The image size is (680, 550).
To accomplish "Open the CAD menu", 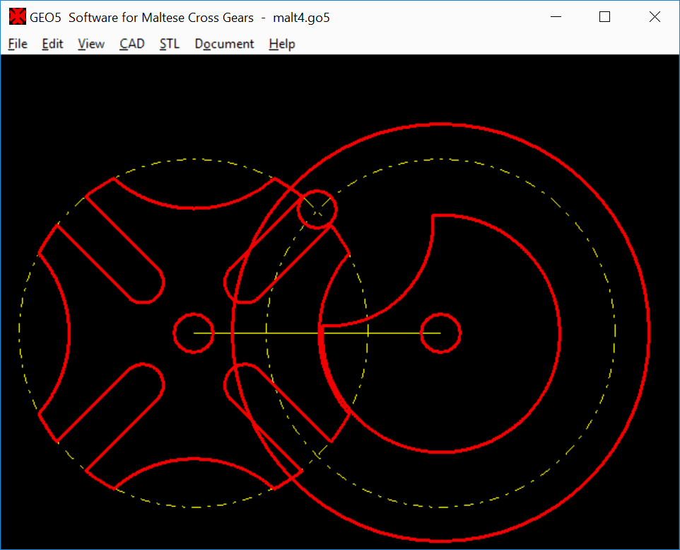I will click(132, 44).
